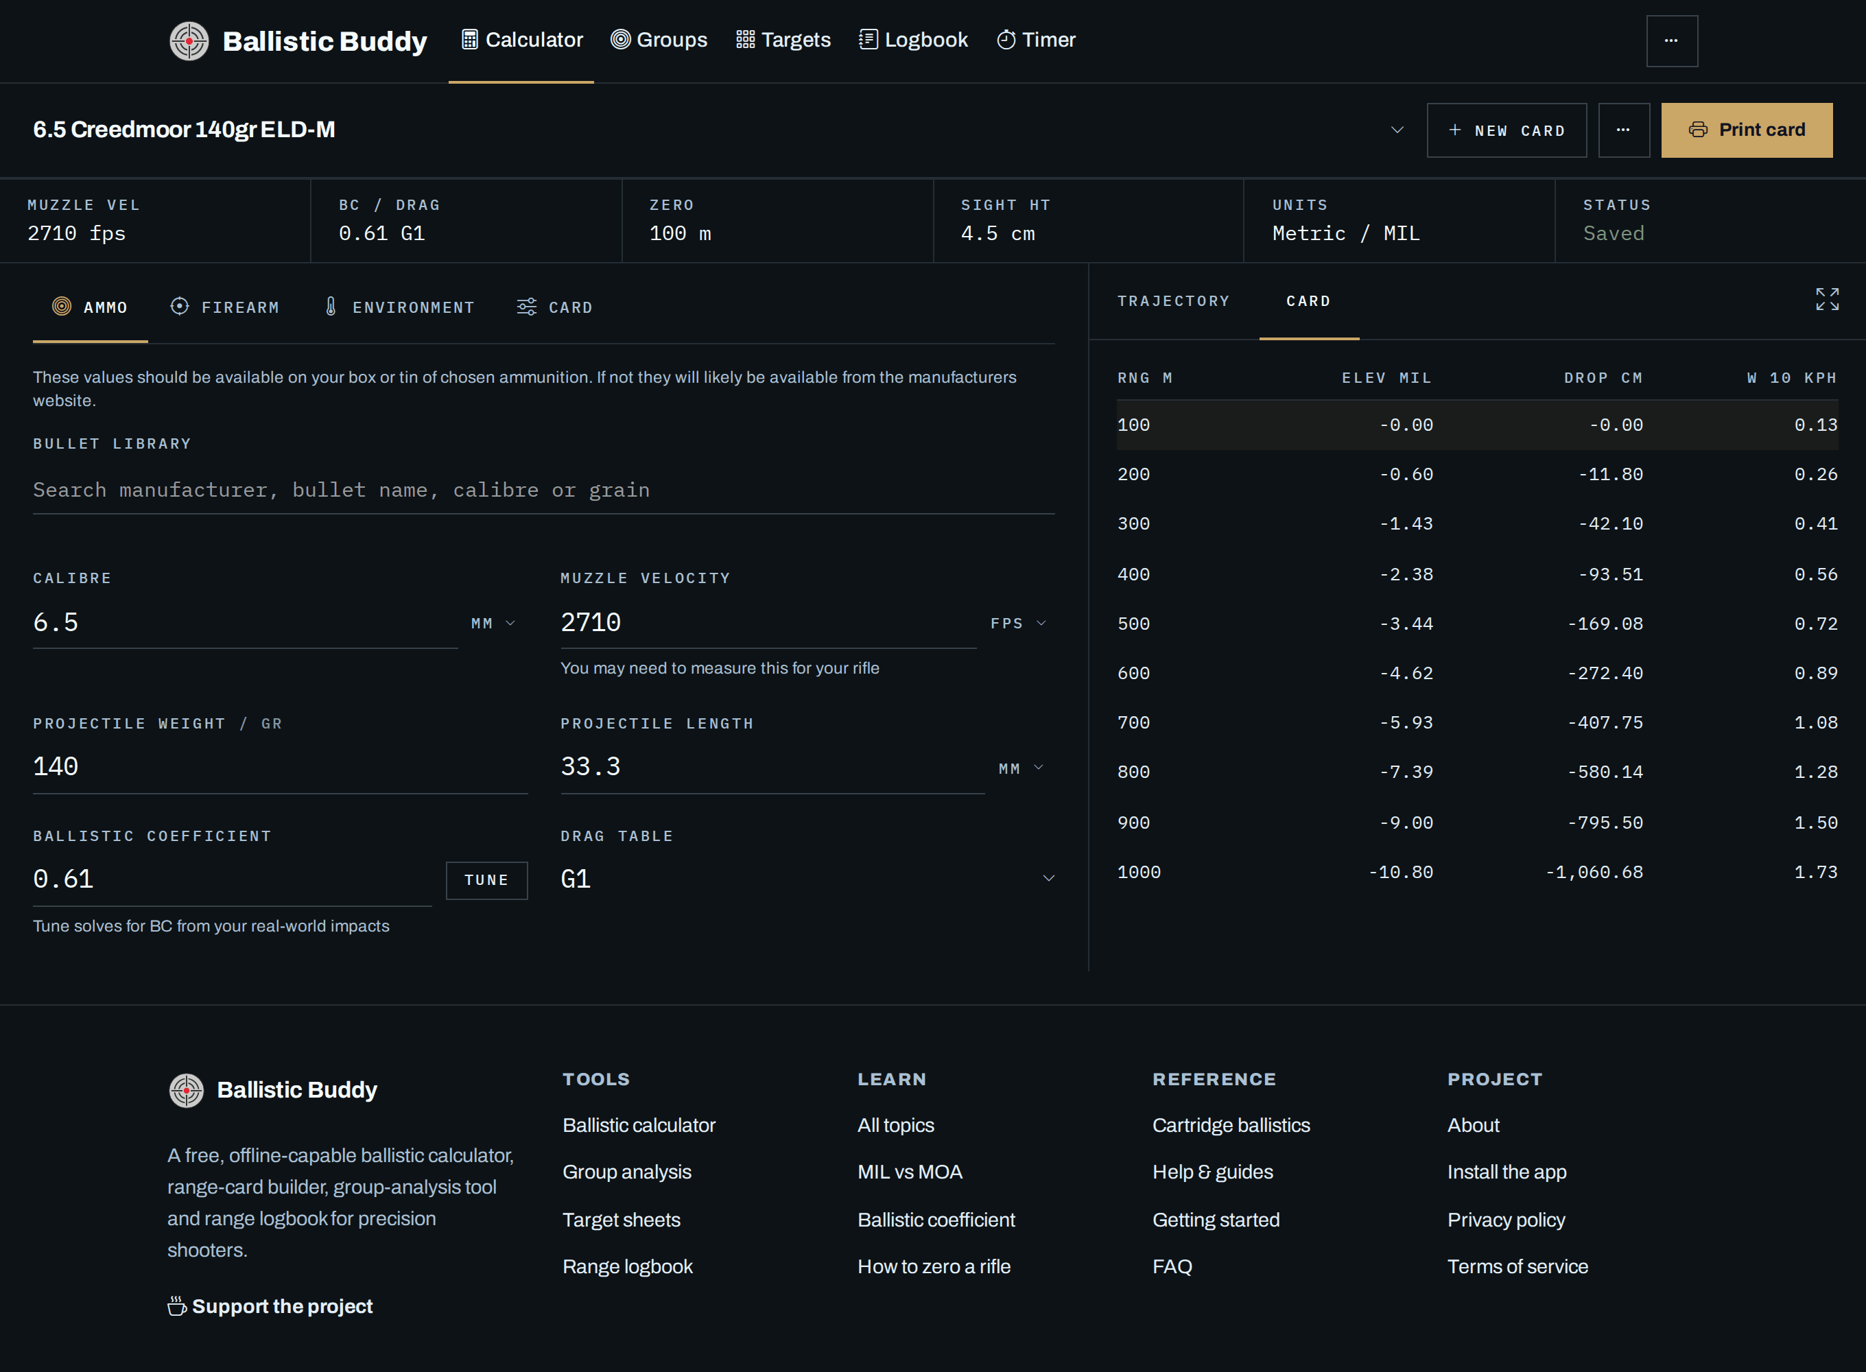
Task: Click the BC / Drag 0.61 G1 summary
Action: pos(466,221)
